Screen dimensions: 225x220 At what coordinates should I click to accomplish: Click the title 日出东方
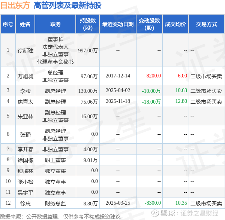tap(15, 6)
